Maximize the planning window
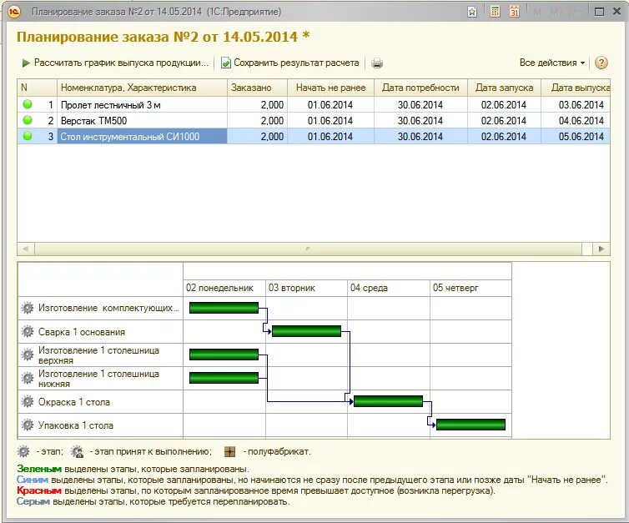The image size is (629, 523). [x=599, y=12]
